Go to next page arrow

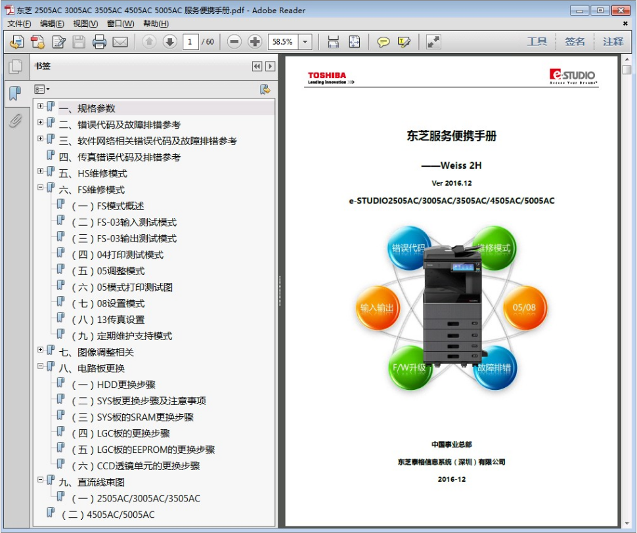170,41
